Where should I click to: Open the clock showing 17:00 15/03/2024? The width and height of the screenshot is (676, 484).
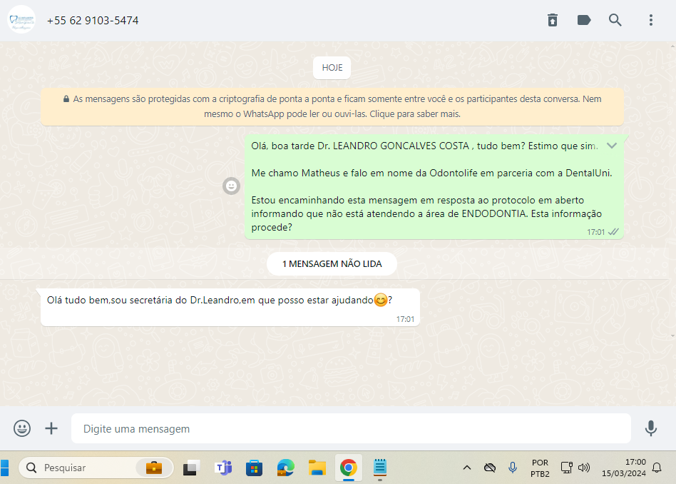(x=624, y=468)
